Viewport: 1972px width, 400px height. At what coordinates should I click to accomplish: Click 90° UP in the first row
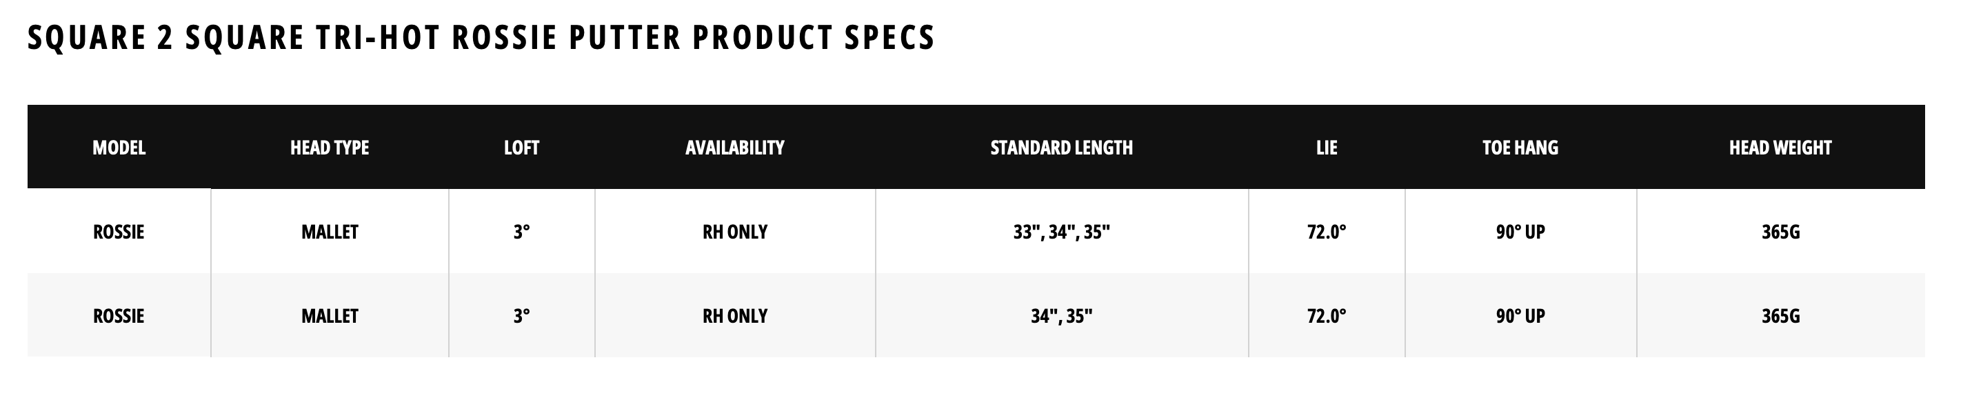coord(1520,232)
